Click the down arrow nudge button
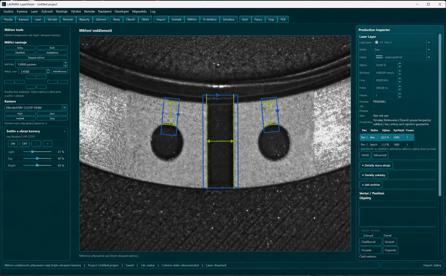 36,87
